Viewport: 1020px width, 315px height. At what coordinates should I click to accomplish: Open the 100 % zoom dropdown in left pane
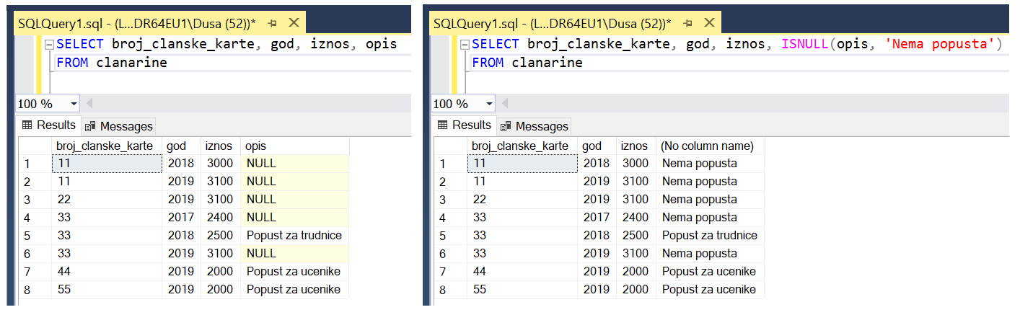72,104
